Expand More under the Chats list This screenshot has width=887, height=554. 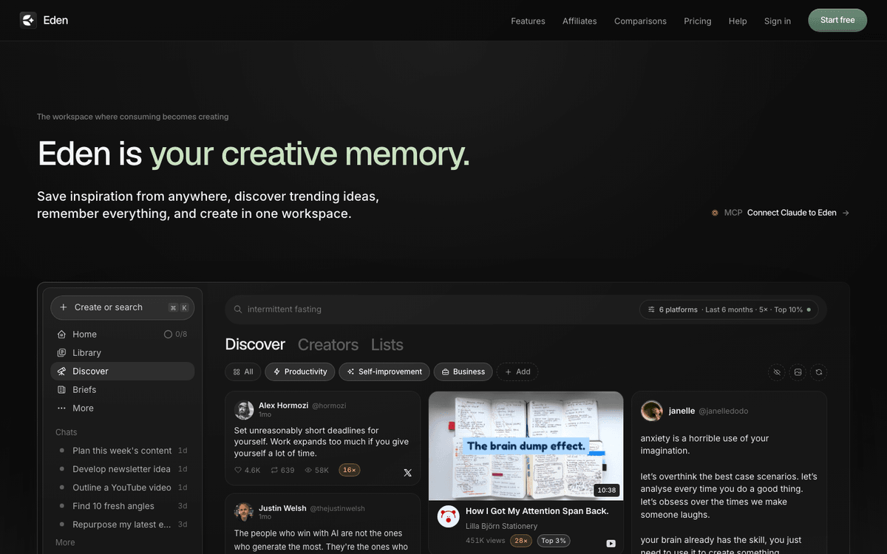click(65, 542)
